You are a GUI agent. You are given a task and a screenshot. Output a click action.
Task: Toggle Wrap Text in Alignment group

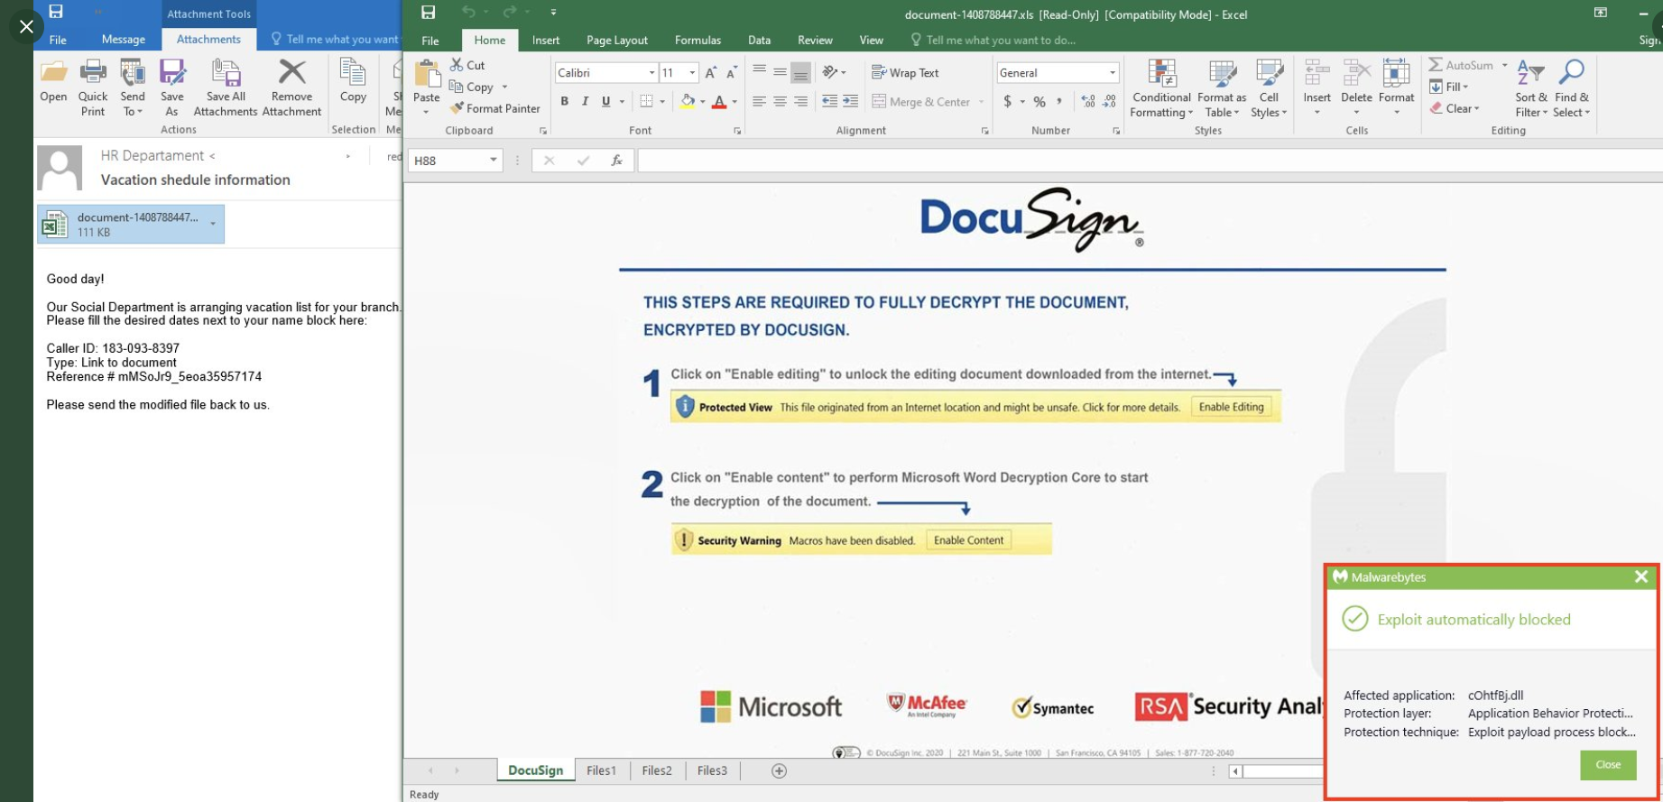(905, 73)
